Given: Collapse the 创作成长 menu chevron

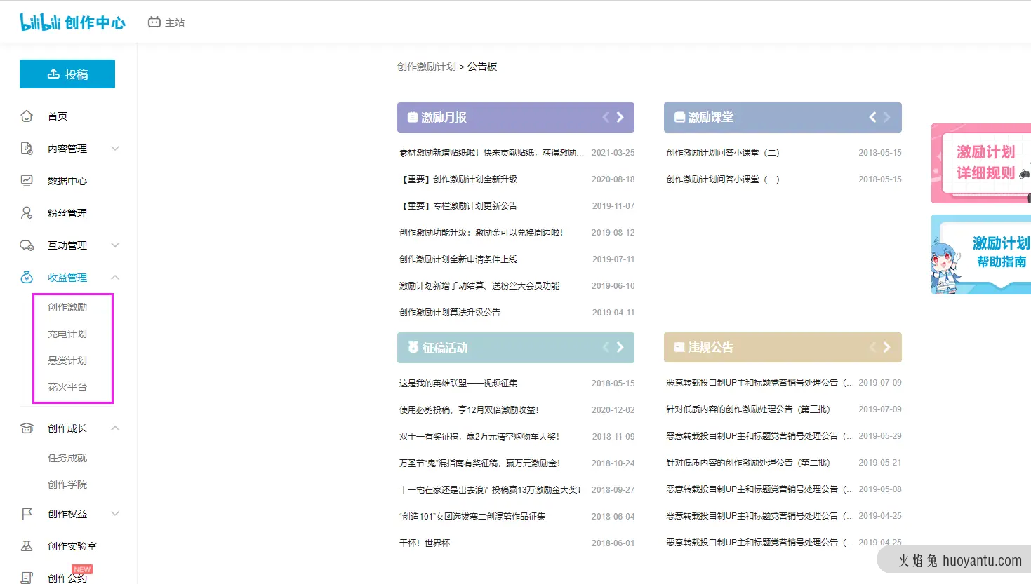Looking at the screenshot, I should tap(115, 428).
